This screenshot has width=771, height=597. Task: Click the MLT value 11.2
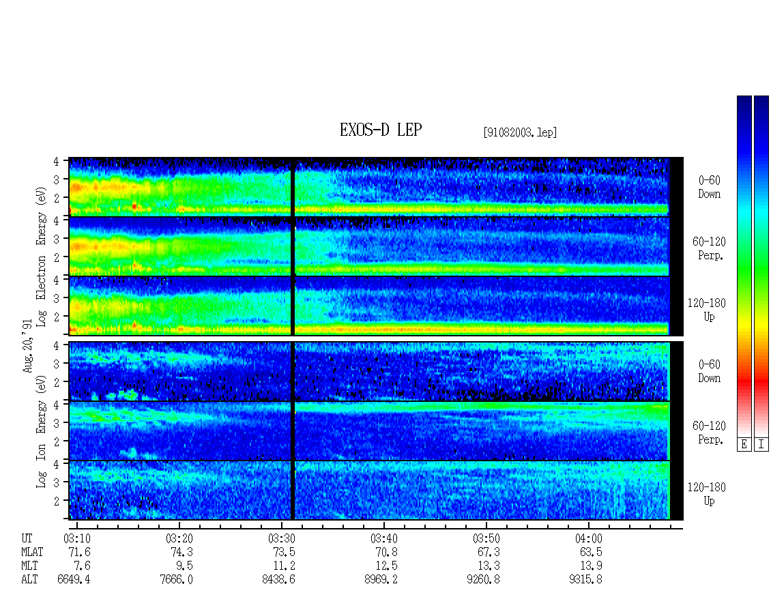[285, 566]
